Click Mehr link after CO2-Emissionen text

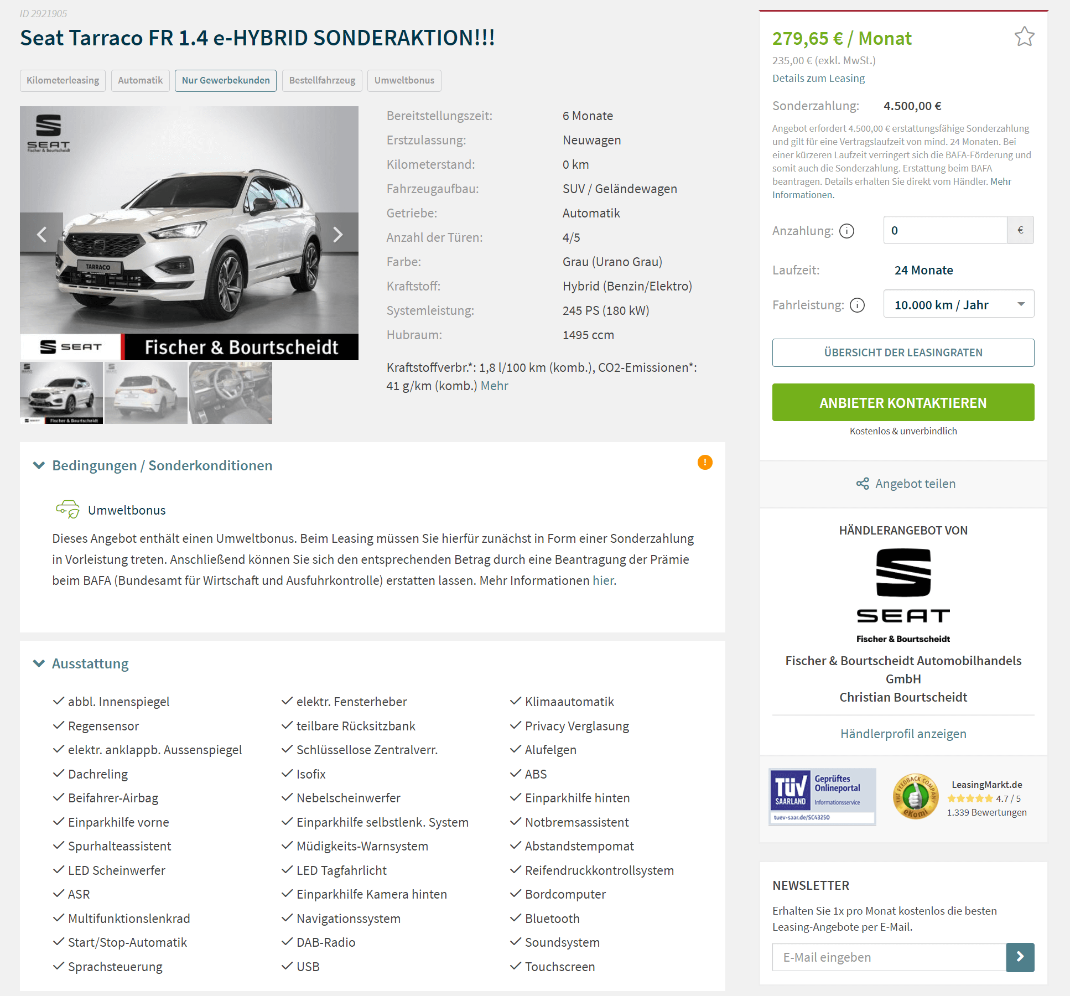(x=494, y=386)
